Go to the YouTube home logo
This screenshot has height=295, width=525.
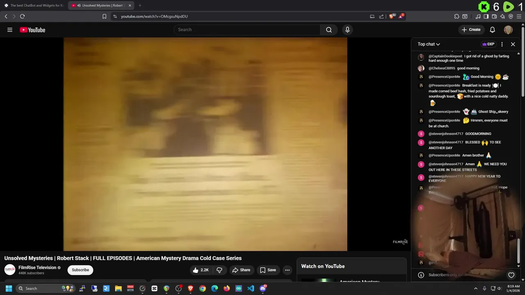pos(32,30)
